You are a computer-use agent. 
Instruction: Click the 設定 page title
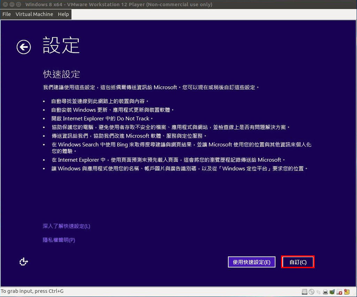61,45
